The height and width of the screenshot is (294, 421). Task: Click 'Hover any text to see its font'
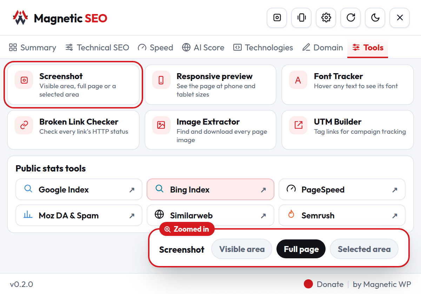click(x=356, y=86)
